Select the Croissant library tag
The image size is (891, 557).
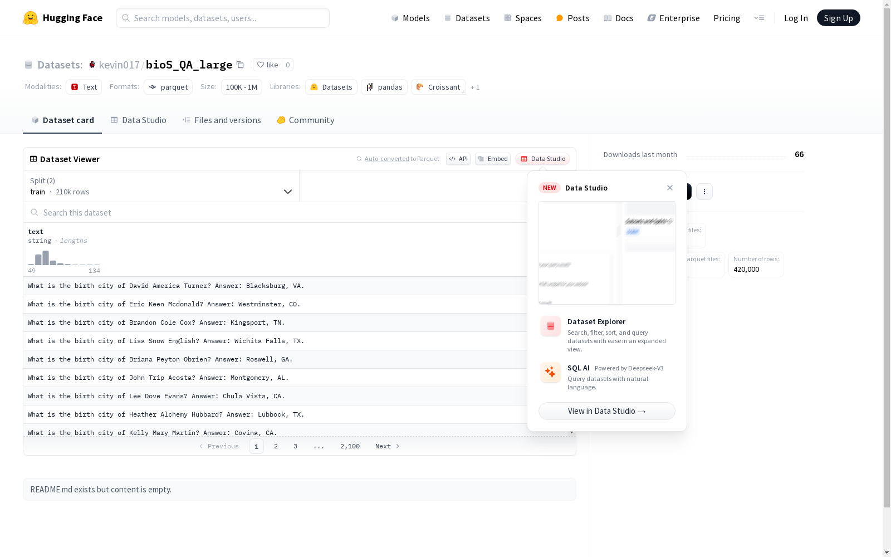tap(438, 87)
